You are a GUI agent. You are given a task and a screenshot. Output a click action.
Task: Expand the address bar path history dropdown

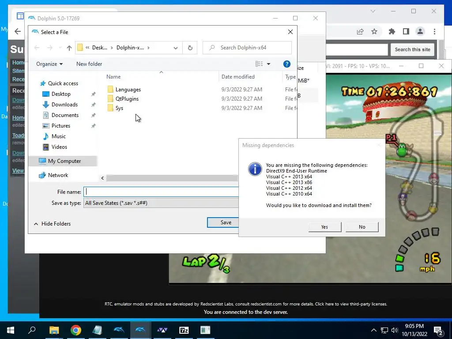176,48
